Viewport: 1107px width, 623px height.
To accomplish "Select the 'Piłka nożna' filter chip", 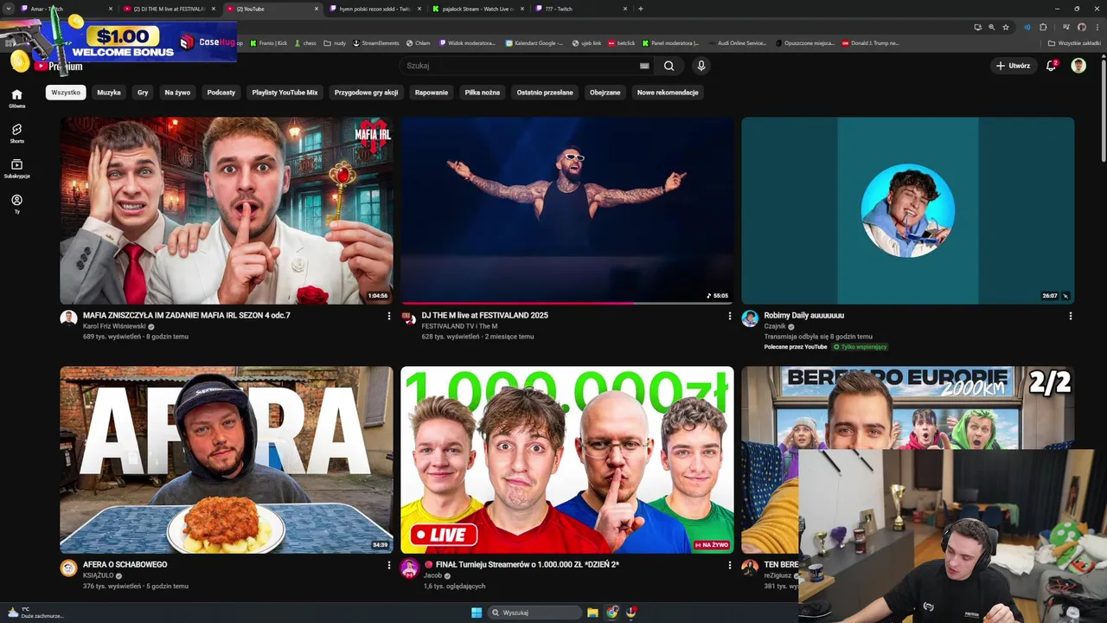I will 483,93.
